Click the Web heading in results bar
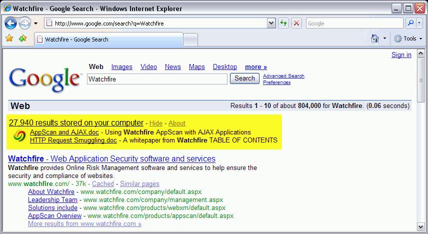Image resolution: width=428 pixels, height=234 pixels. [20, 106]
